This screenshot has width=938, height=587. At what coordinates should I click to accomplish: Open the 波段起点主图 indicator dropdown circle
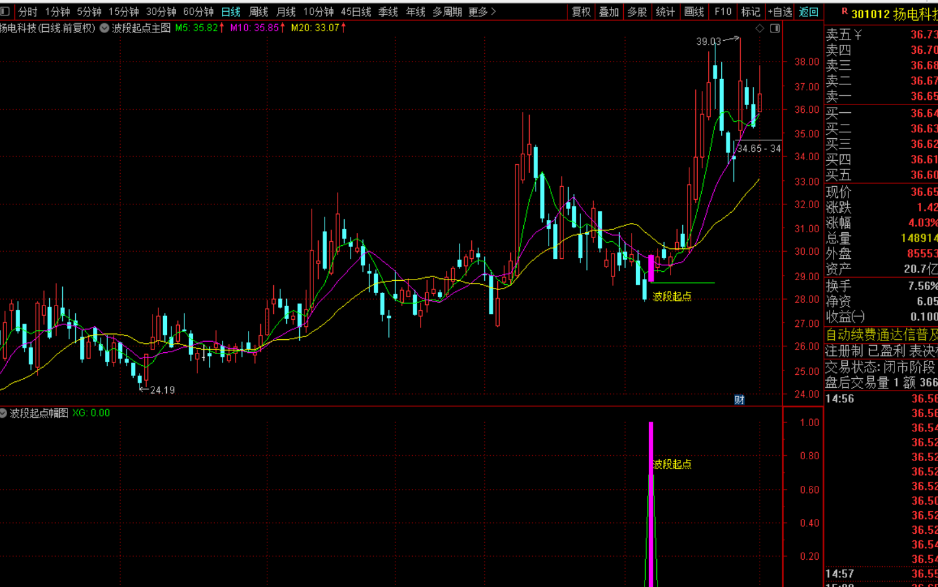[x=104, y=28]
